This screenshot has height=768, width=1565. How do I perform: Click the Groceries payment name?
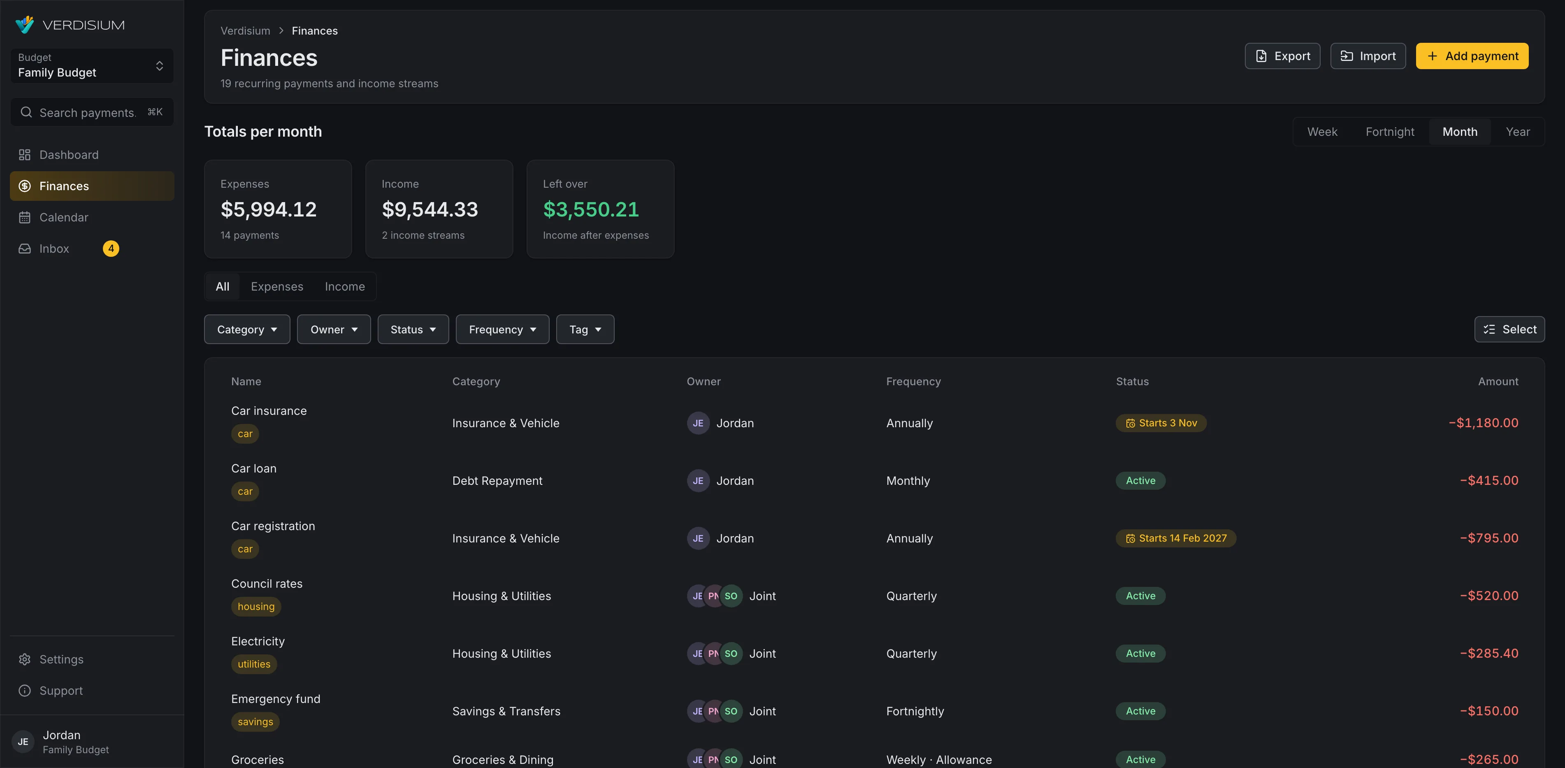[x=258, y=760]
